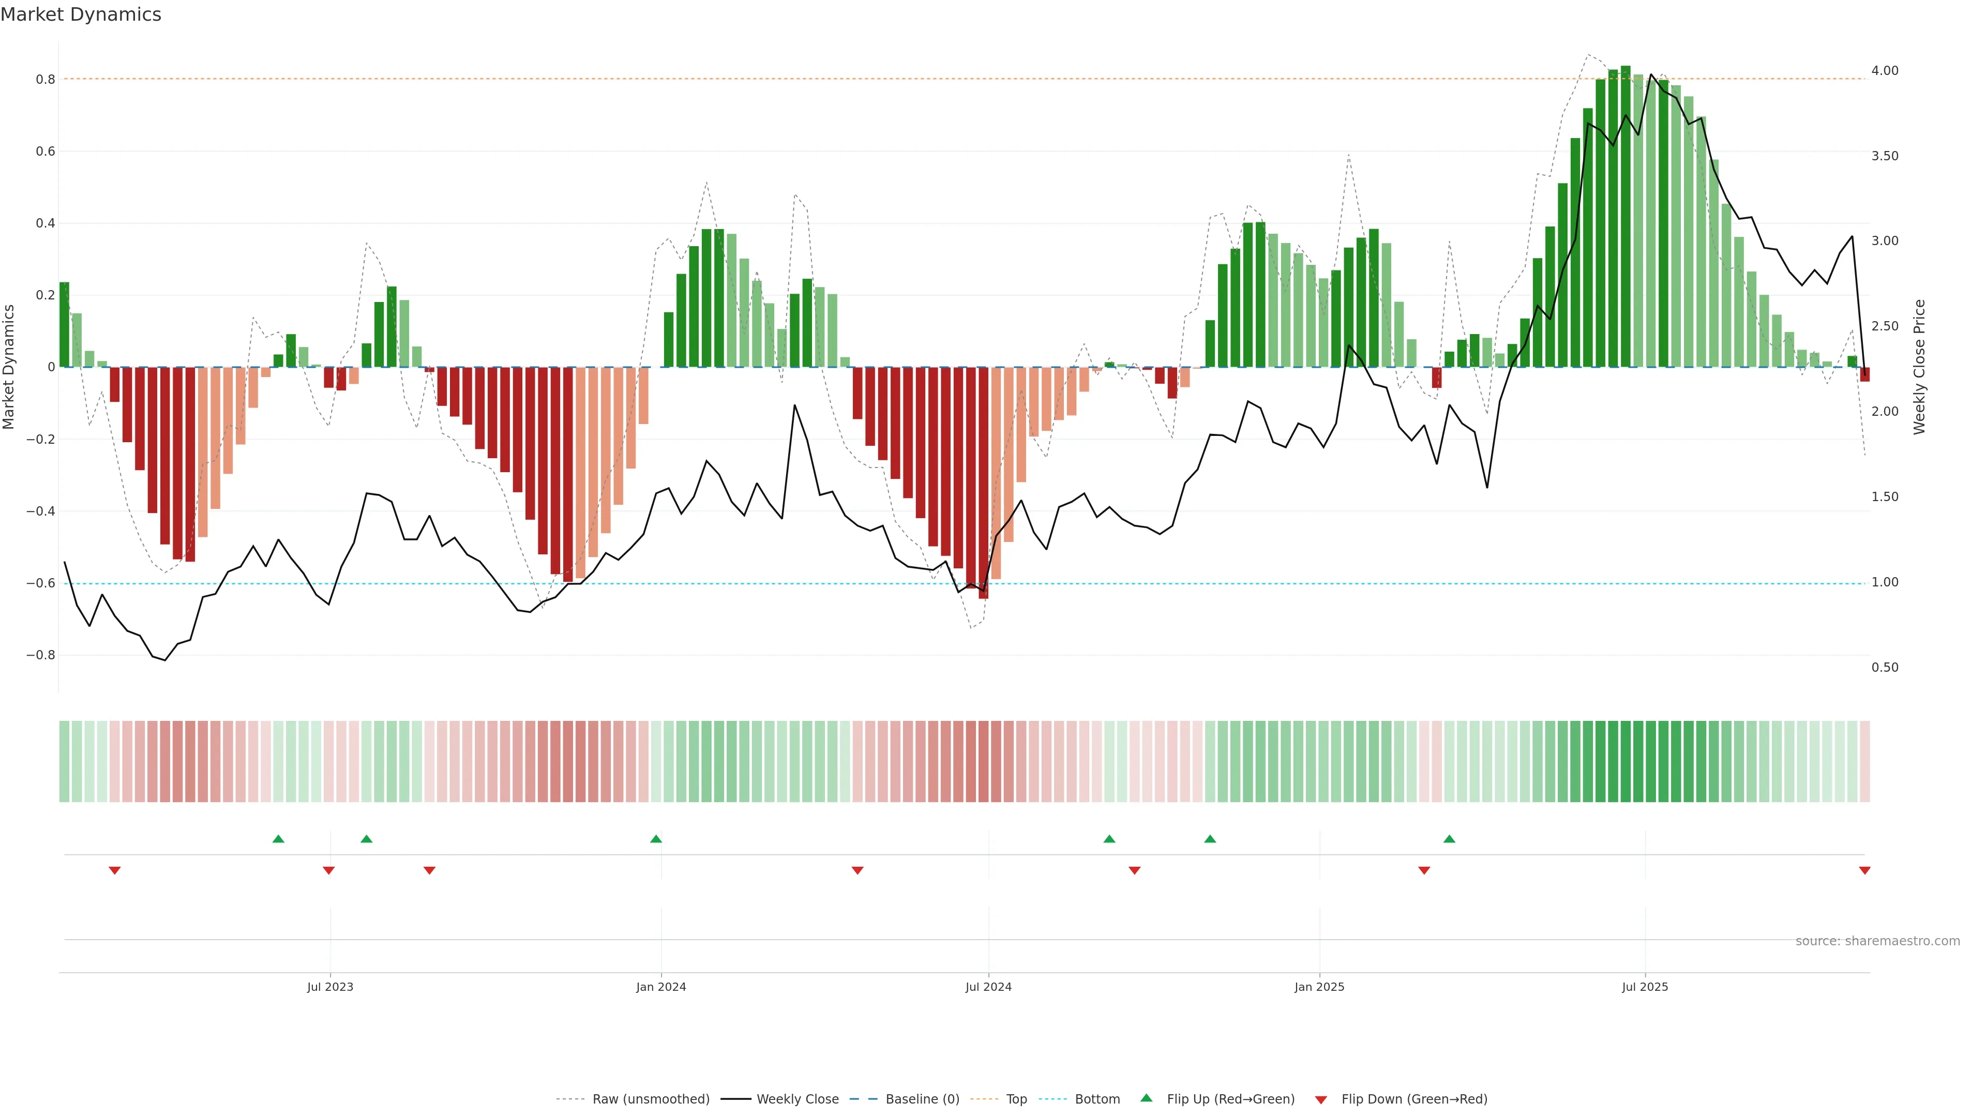Click the red flip-down marker left of Jul 2023
This screenshot has width=1986, height=1117.
[x=328, y=870]
